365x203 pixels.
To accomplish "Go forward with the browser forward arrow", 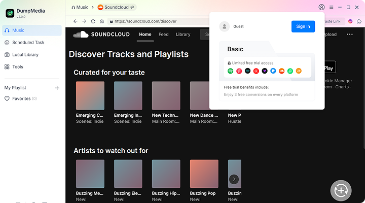I will (x=84, y=21).
